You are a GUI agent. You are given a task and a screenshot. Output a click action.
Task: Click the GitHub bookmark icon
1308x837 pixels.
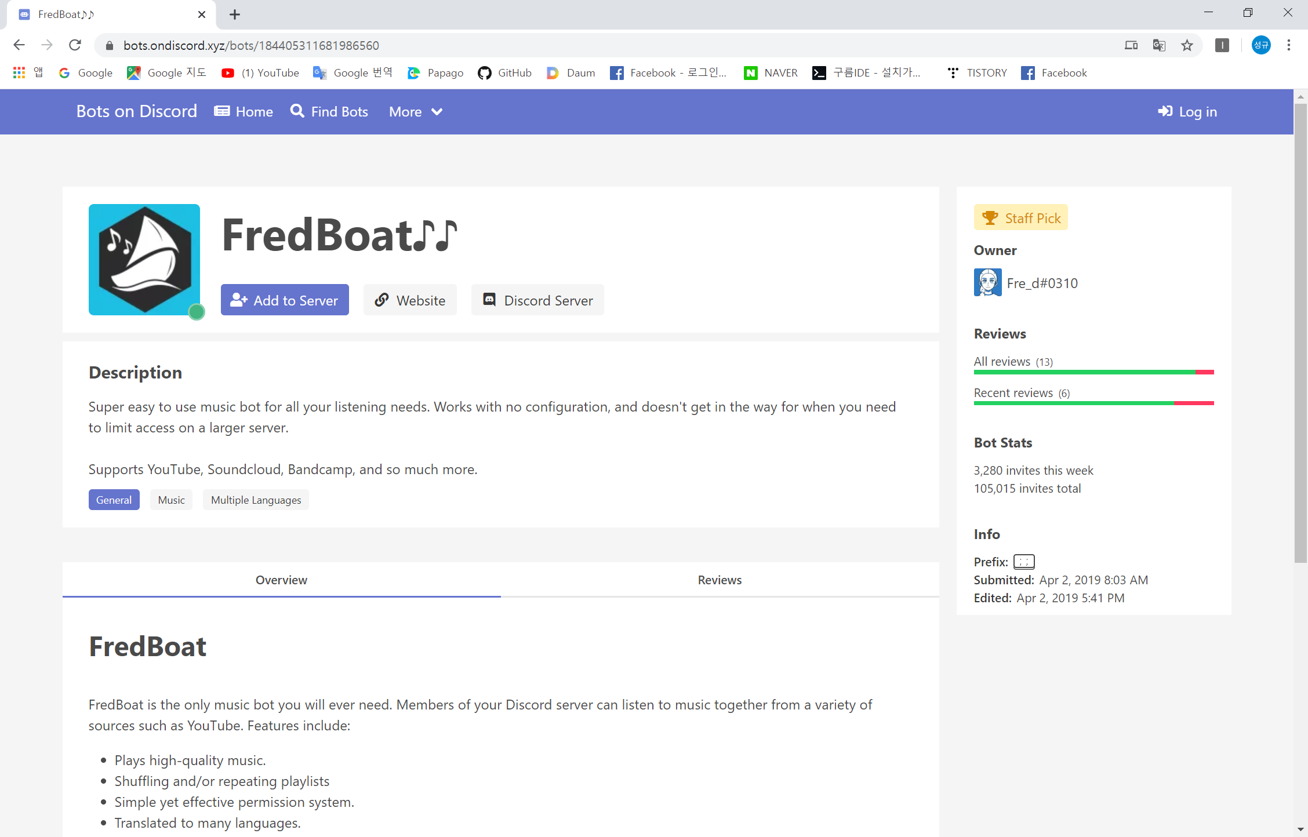484,73
